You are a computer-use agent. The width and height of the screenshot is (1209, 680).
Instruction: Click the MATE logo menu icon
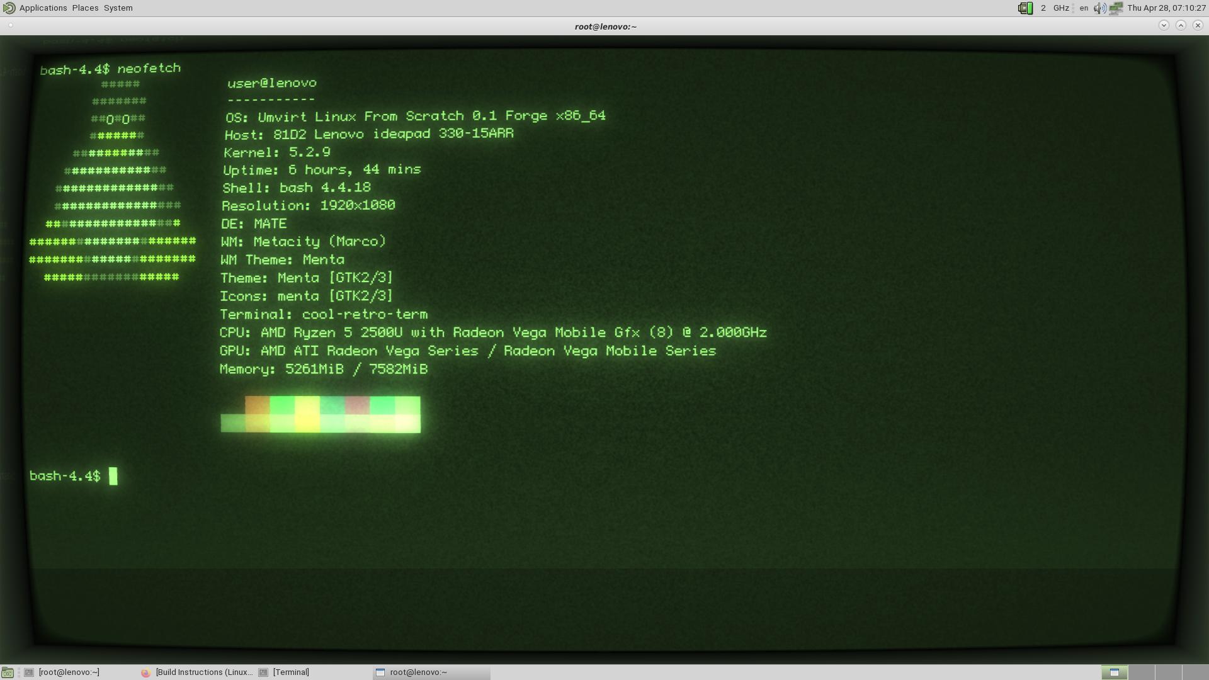(x=9, y=8)
